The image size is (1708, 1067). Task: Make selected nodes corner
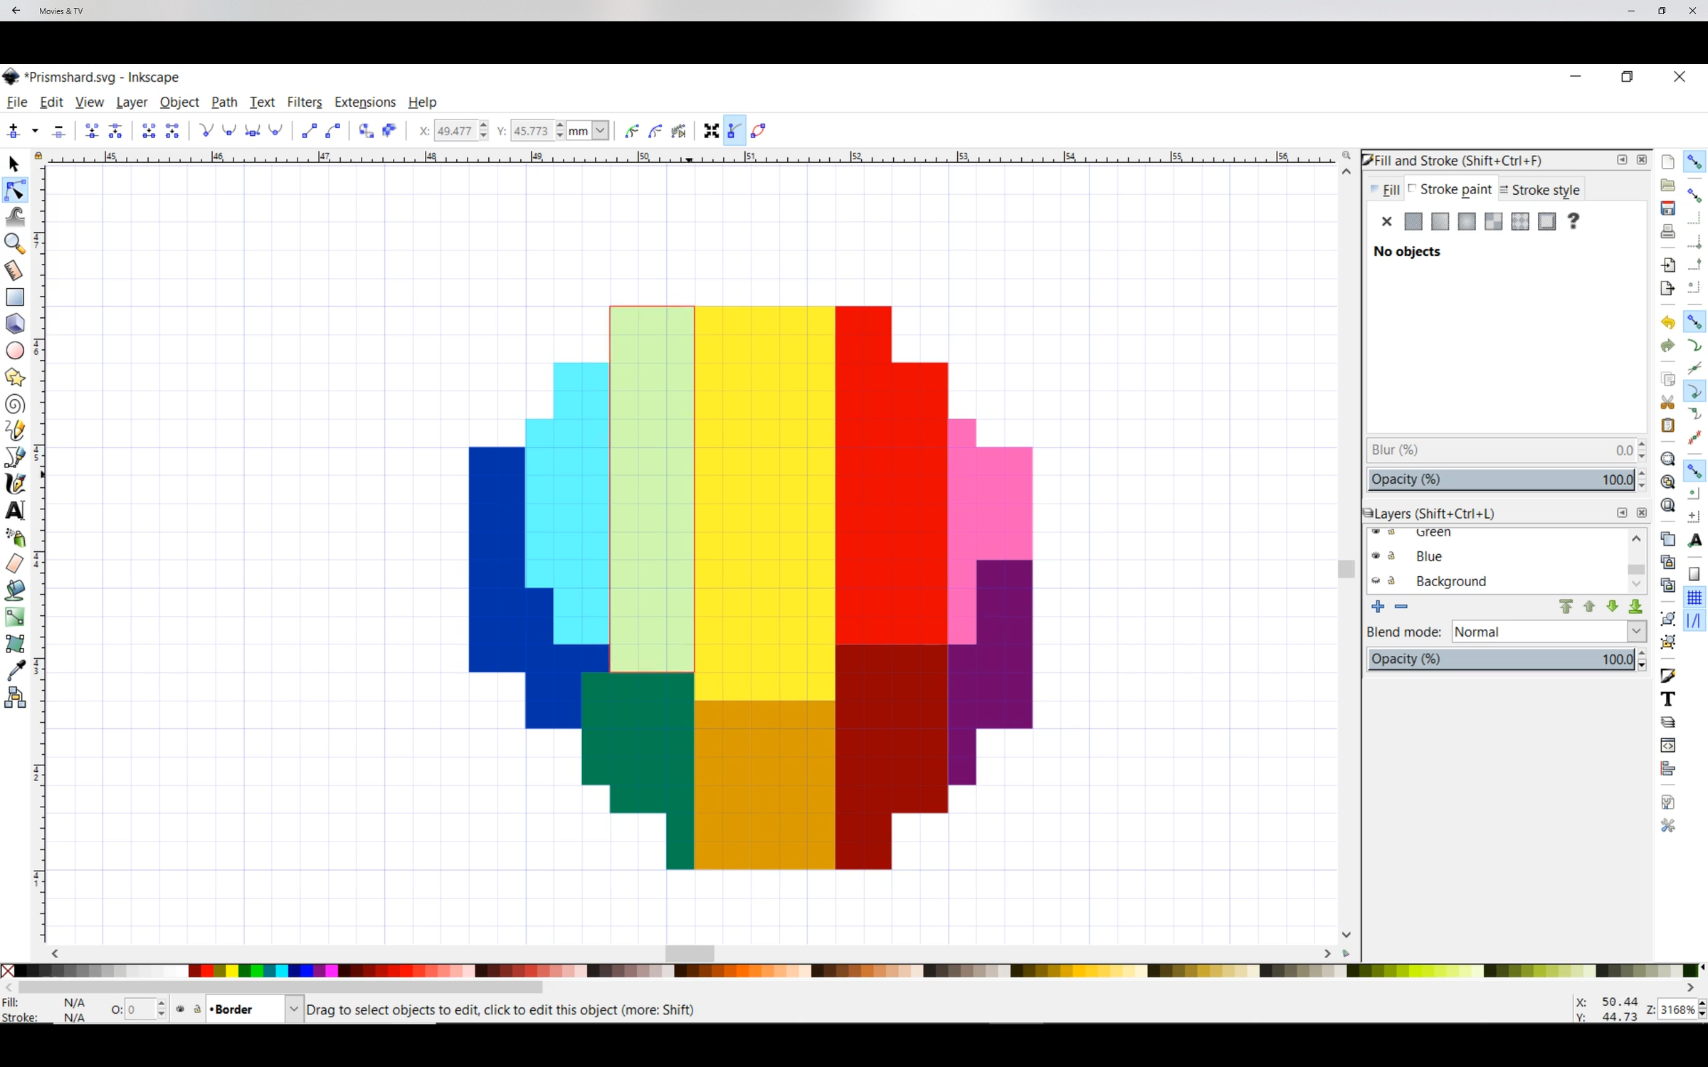coord(206,131)
